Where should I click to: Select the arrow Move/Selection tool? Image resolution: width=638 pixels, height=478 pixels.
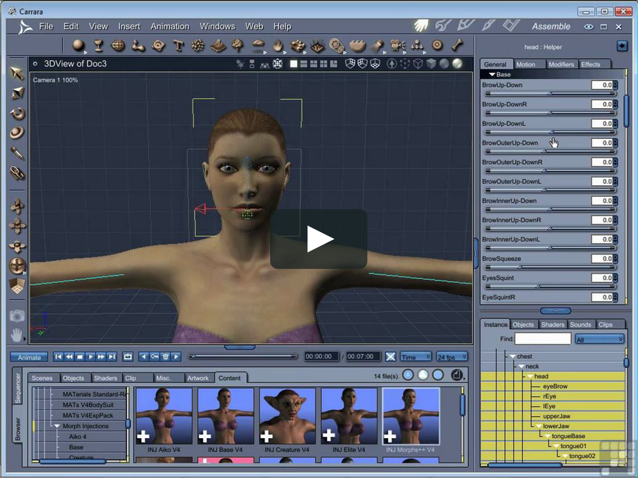coord(17,74)
